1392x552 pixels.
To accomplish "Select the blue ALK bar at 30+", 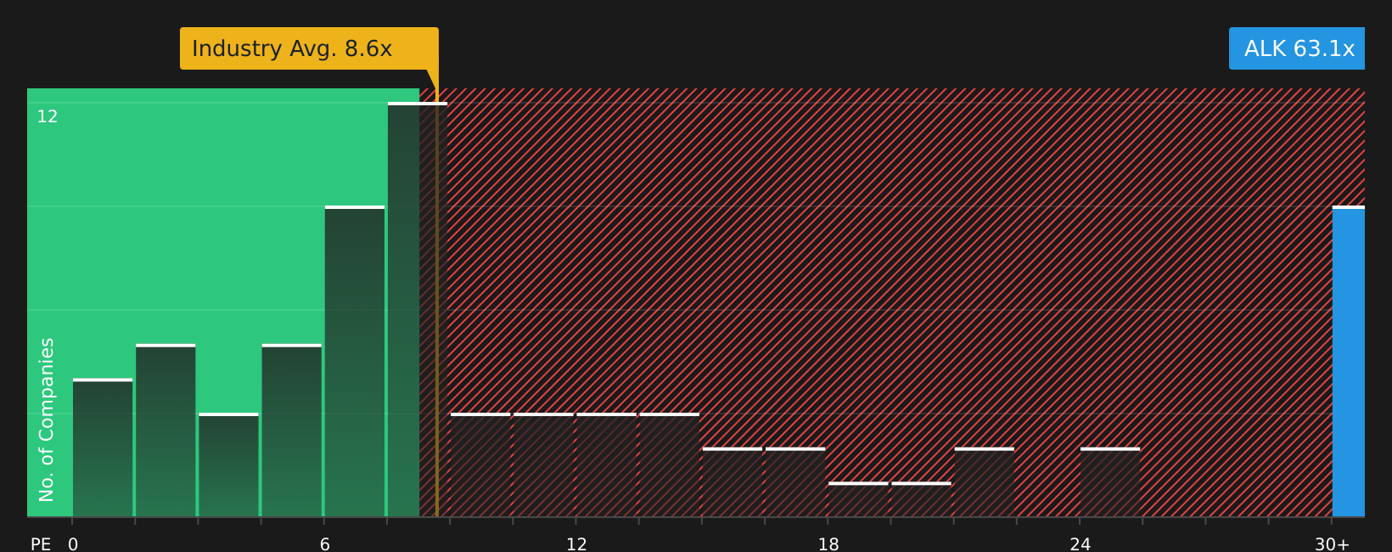I will pos(1349,362).
